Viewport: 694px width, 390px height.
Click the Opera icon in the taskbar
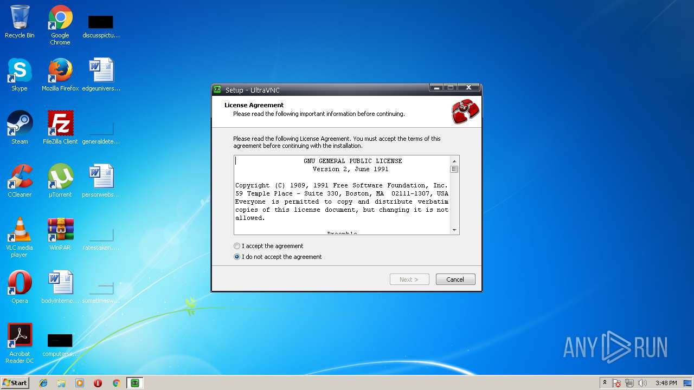pyautogui.click(x=98, y=383)
